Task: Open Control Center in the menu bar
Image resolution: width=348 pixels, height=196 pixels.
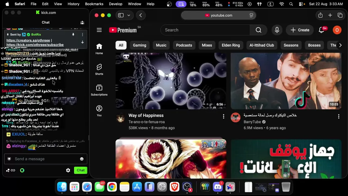Action: tap(301, 4)
